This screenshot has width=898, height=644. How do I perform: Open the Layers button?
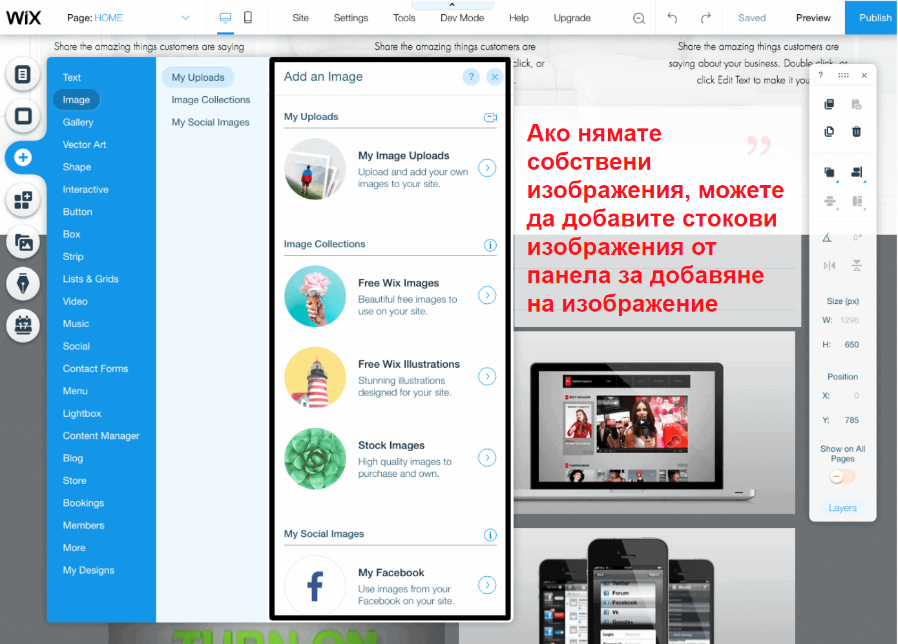[x=842, y=508]
